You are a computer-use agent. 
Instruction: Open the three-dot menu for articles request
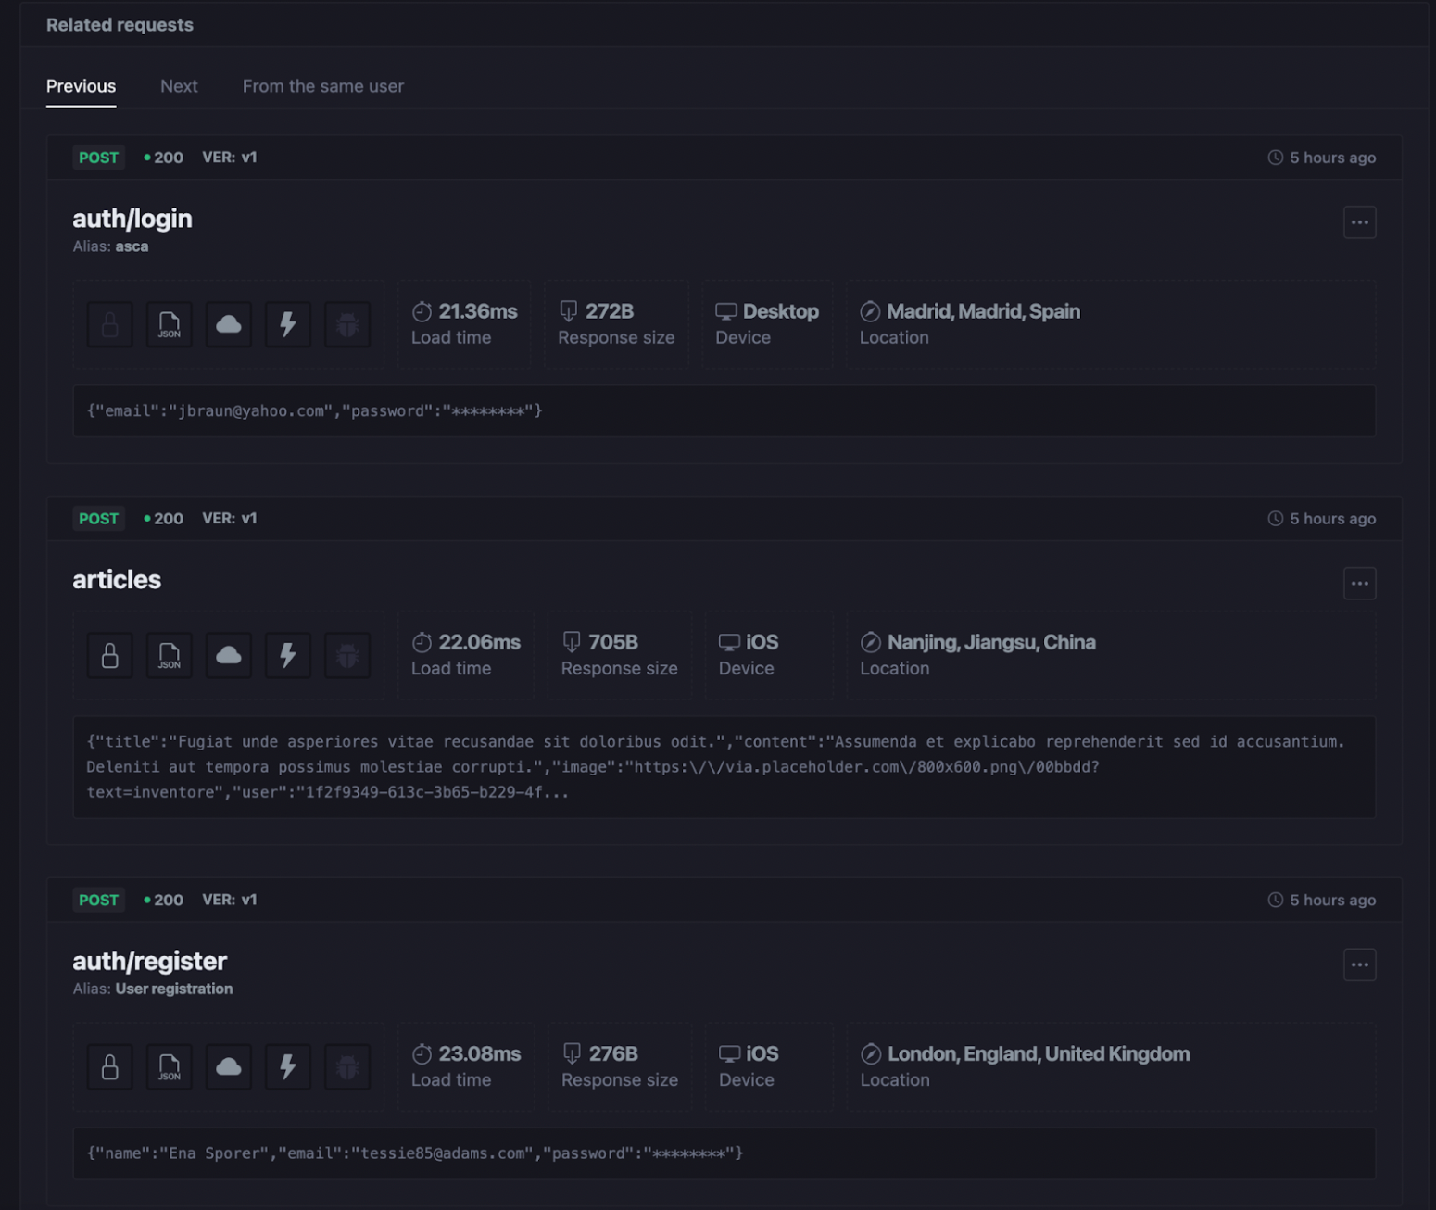coord(1359,584)
